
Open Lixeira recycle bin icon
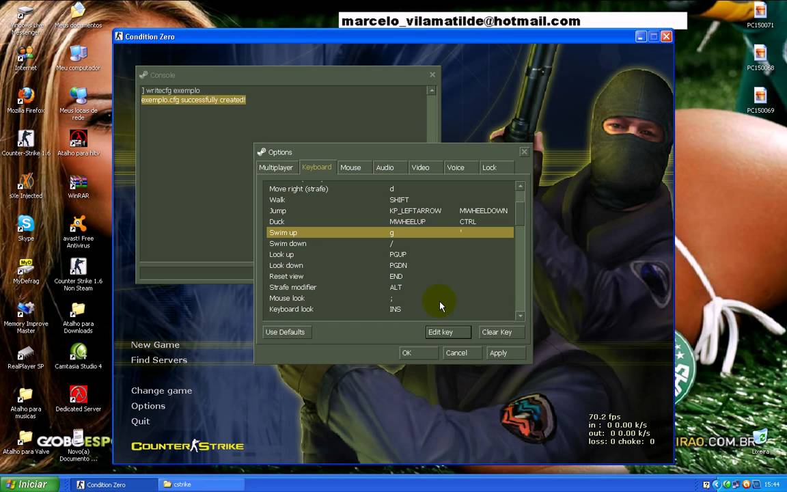pos(760,442)
